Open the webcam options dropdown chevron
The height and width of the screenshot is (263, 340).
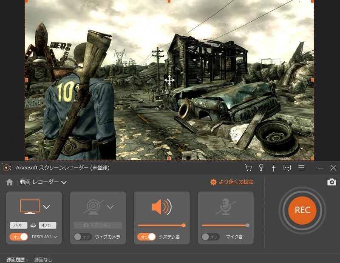pyautogui.click(x=110, y=207)
